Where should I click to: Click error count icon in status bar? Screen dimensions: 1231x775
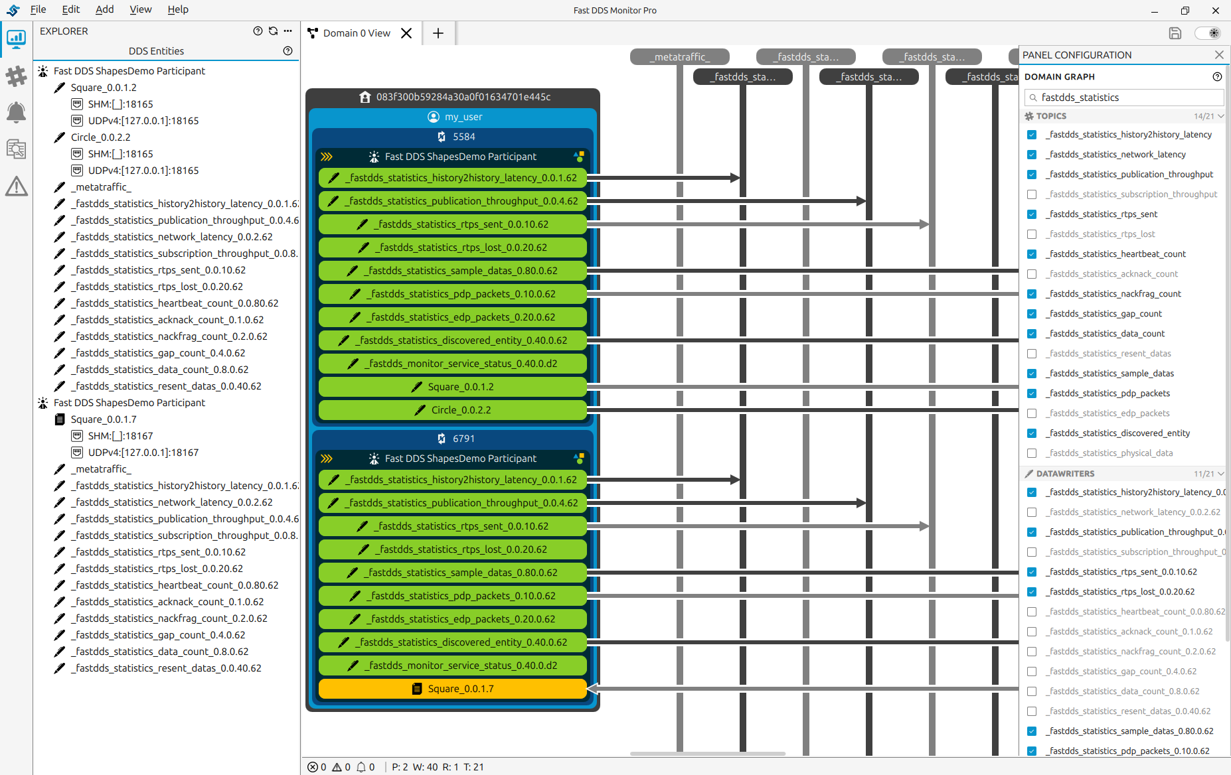313,767
